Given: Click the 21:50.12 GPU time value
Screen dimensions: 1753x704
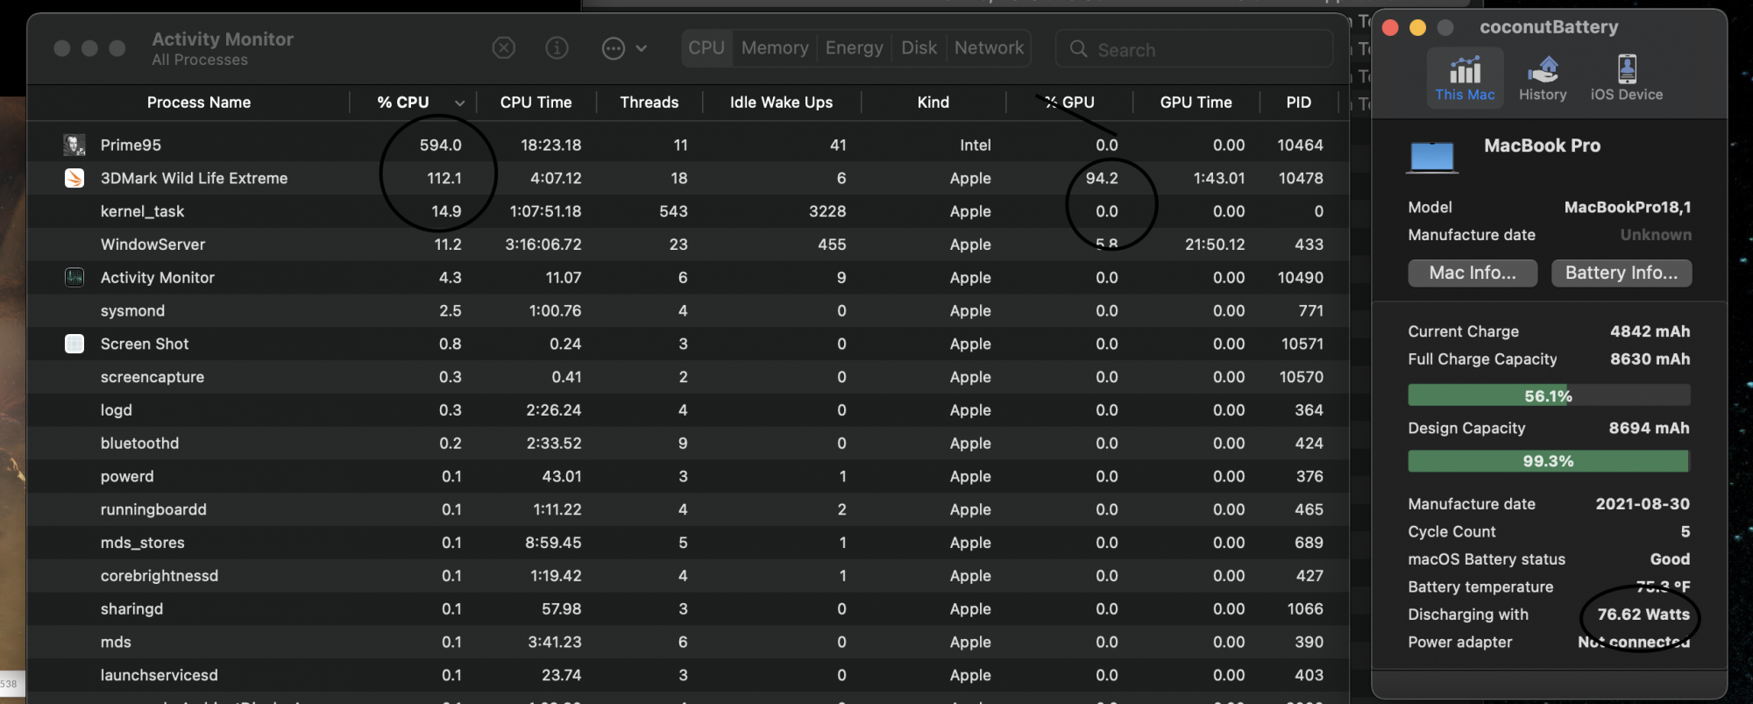Looking at the screenshot, I should (x=1215, y=245).
